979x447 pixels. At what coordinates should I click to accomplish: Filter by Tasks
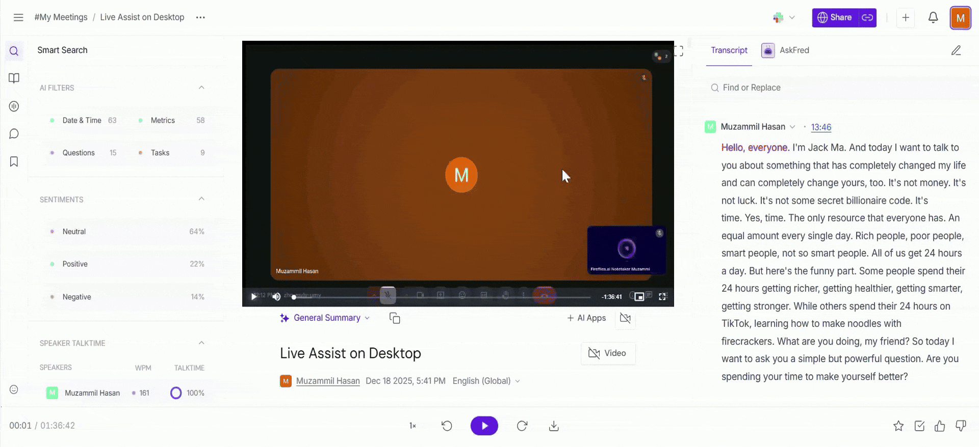tap(171, 153)
